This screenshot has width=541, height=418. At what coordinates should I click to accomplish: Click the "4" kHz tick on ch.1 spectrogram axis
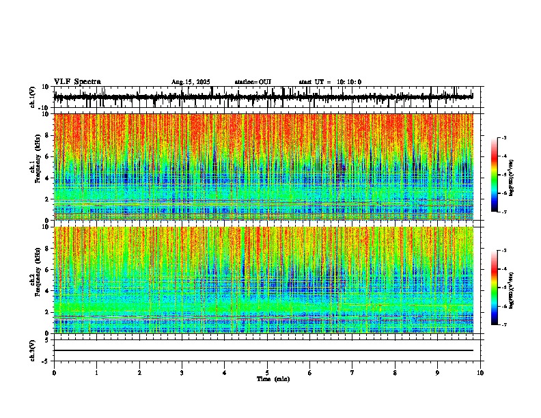[48, 178]
